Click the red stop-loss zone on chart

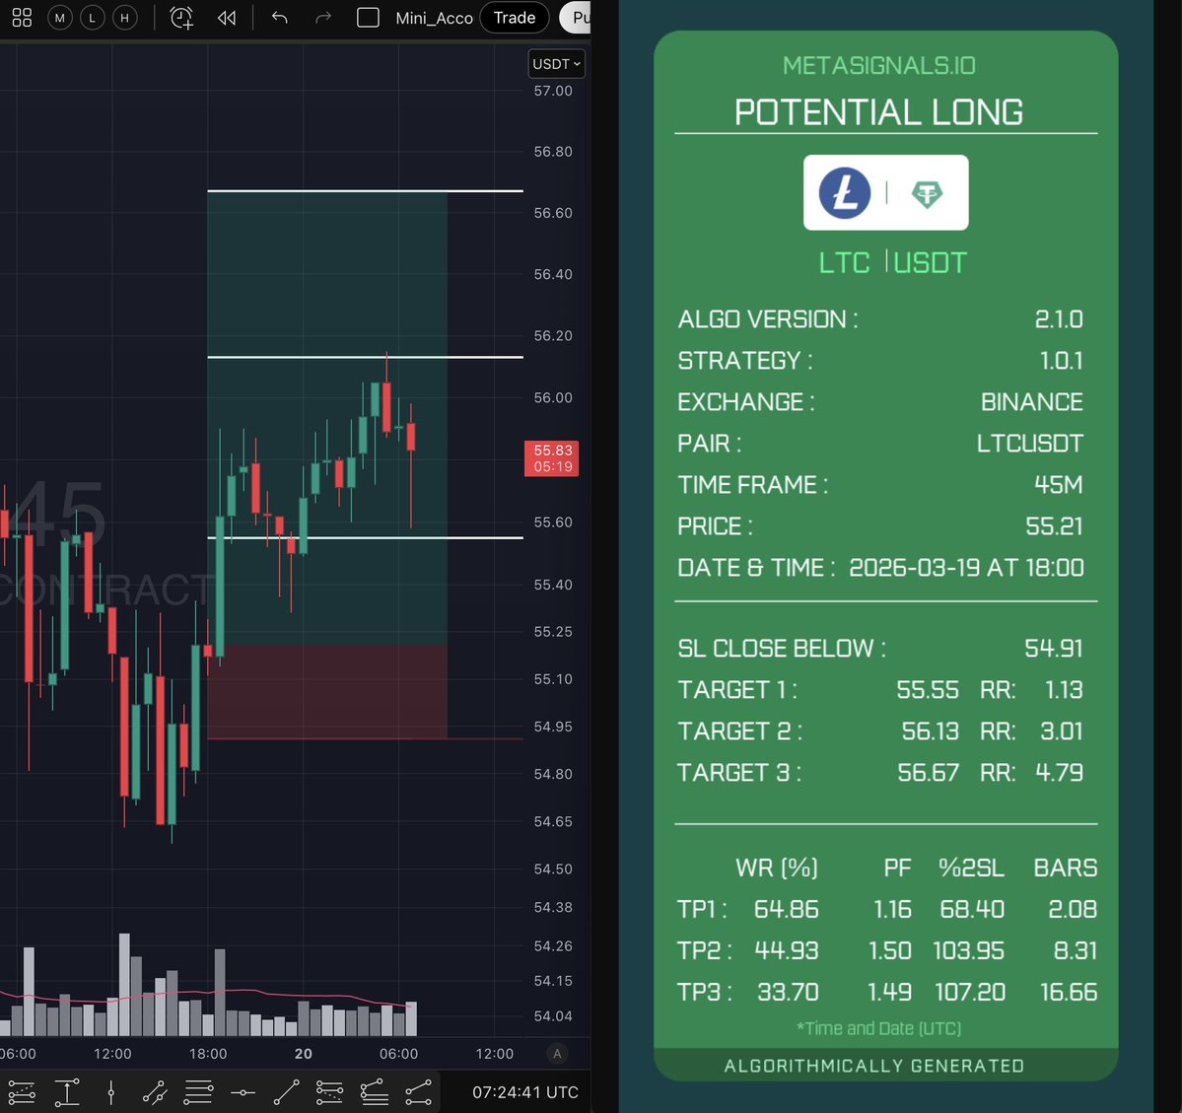[327, 691]
